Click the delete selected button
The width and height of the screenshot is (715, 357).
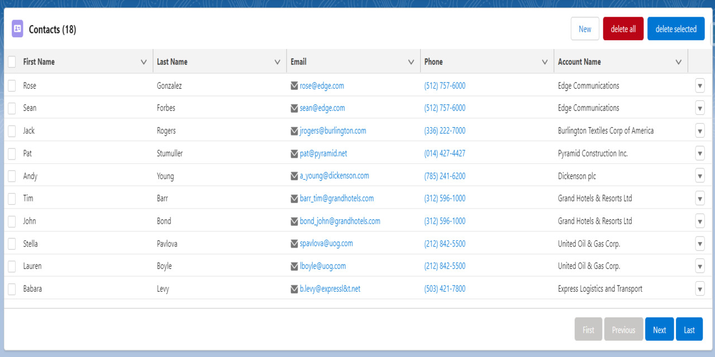pyautogui.click(x=676, y=28)
